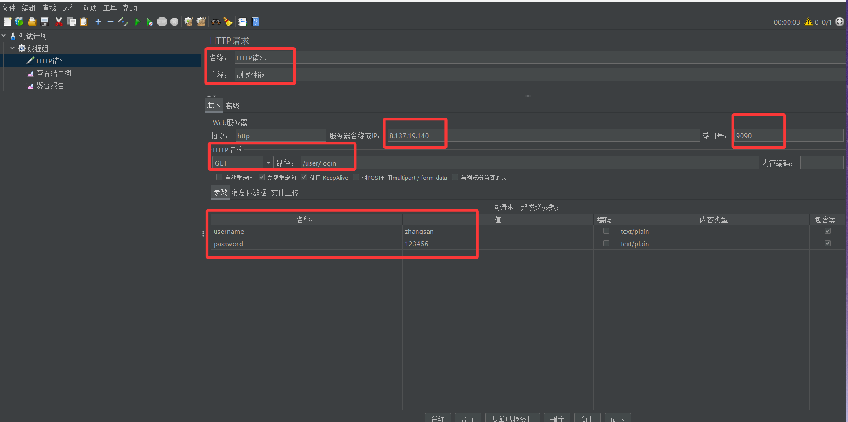
Task: Clear all results with double broom icon
Action: pos(201,22)
